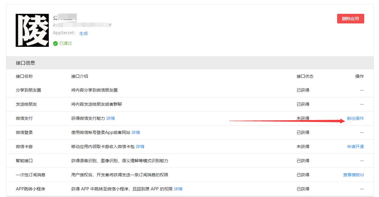Select the 微信登录 row name
This screenshot has height=197, width=379.
coord(24,132)
